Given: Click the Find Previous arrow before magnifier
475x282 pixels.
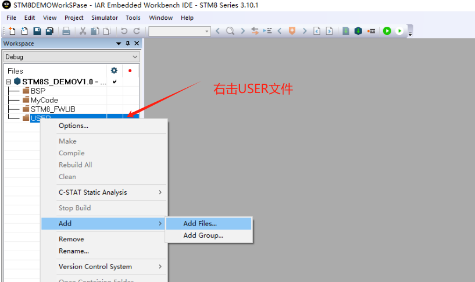Looking at the screenshot, I should point(217,31).
